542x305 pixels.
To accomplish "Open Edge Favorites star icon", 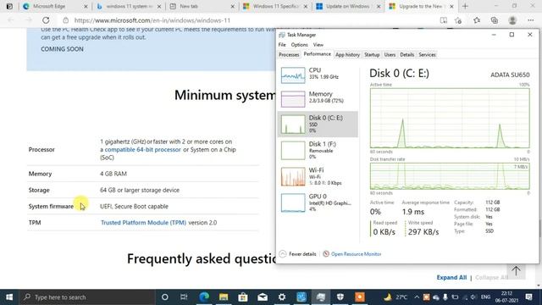I will 477,20.
